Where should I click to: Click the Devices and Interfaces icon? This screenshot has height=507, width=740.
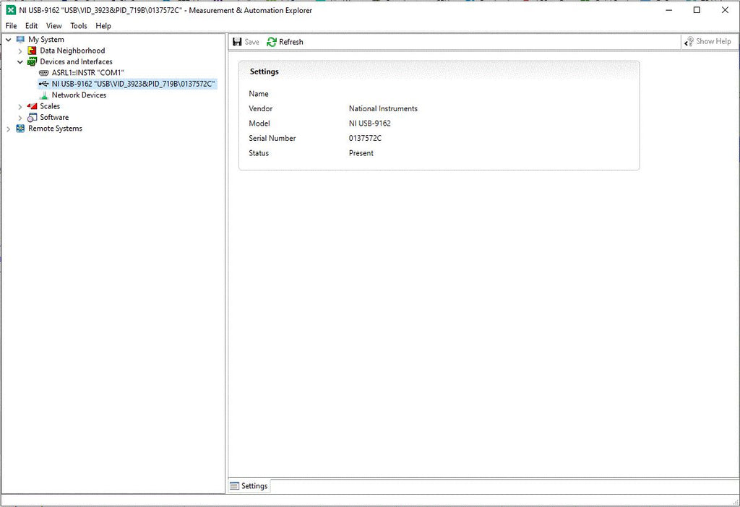[x=32, y=62]
